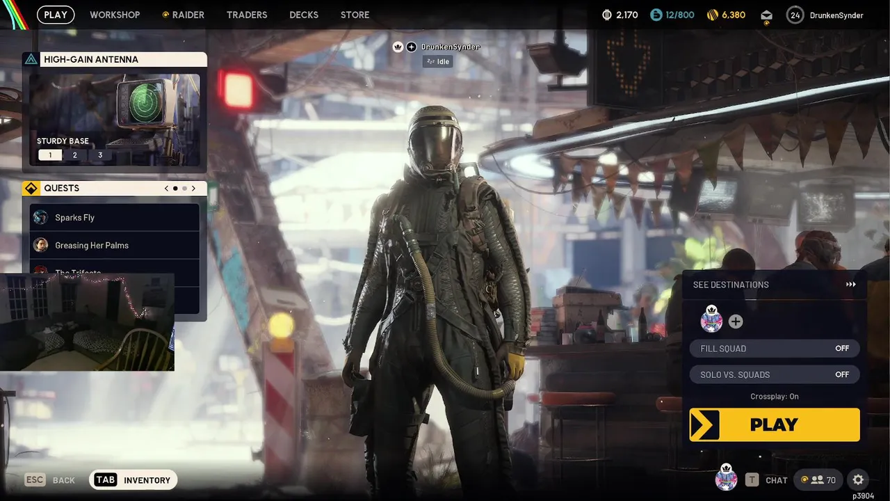Go to next quests page arrow

point(193,188)
